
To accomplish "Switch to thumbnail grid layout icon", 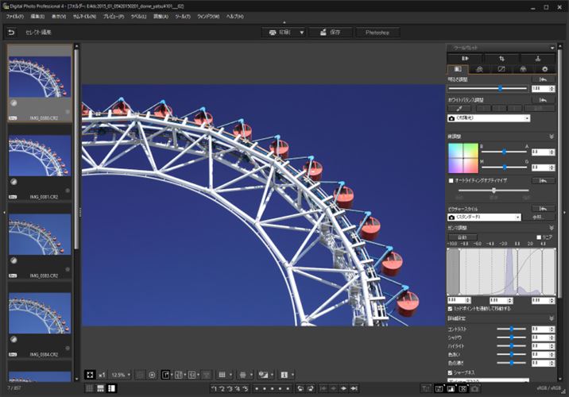I will coord(89,388).
